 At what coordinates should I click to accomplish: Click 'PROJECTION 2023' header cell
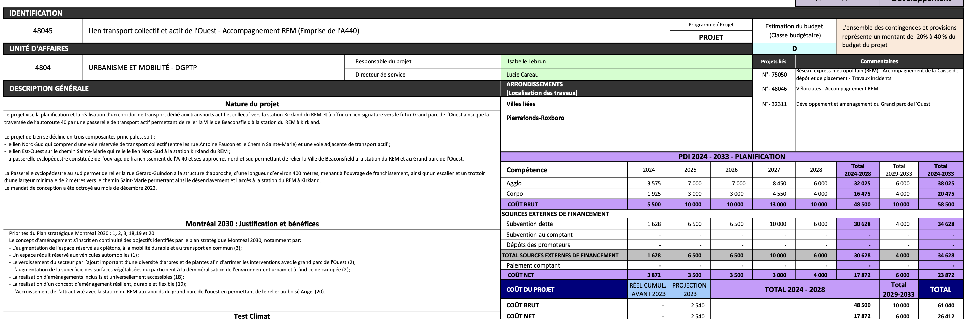(x=690, y=289)
